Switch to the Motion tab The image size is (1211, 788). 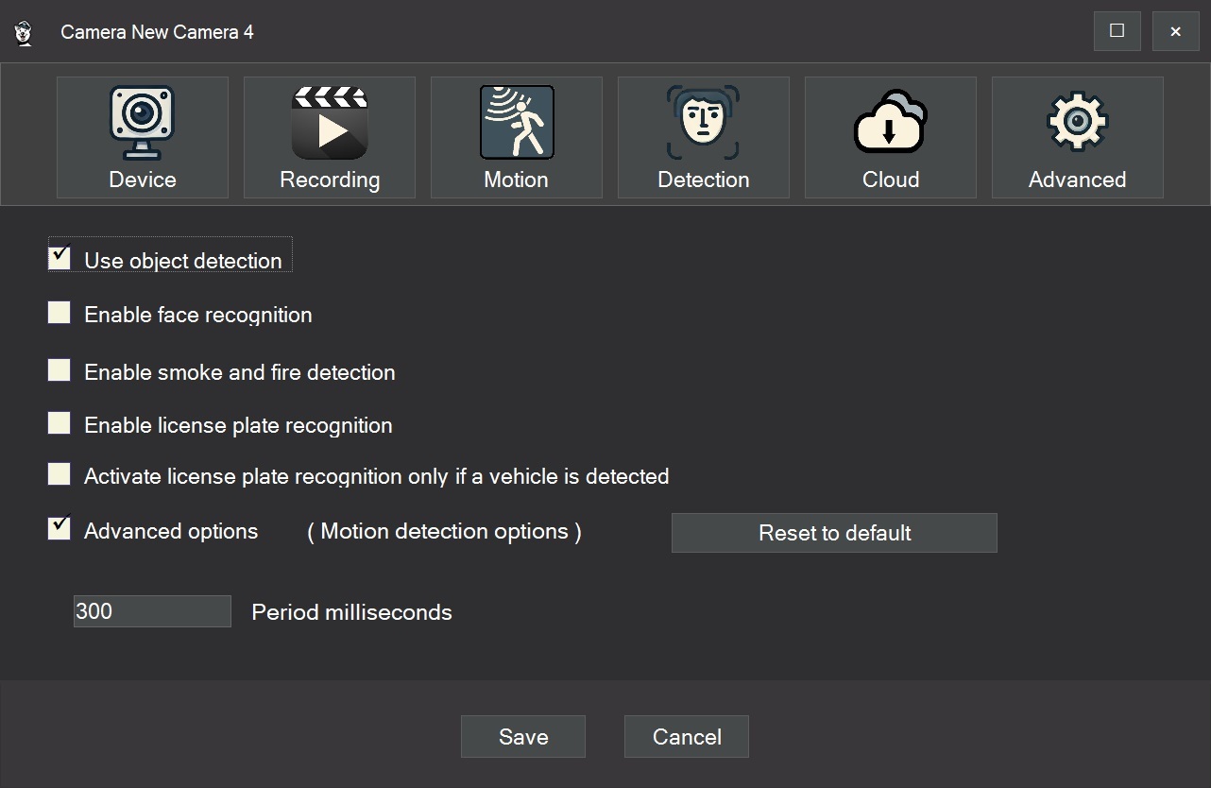click(x=517, y=137)
